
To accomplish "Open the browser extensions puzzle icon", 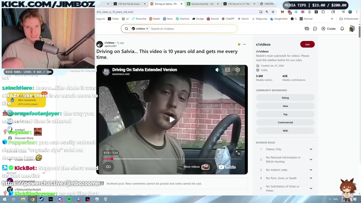I will coord(323,12).
